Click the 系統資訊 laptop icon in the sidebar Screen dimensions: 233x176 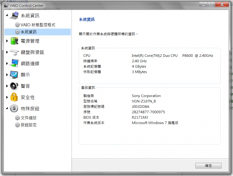14,15
